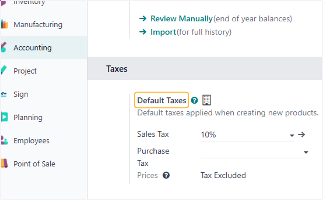Click the Prices label
Screen dimensions: 323x200
(148, 175)
